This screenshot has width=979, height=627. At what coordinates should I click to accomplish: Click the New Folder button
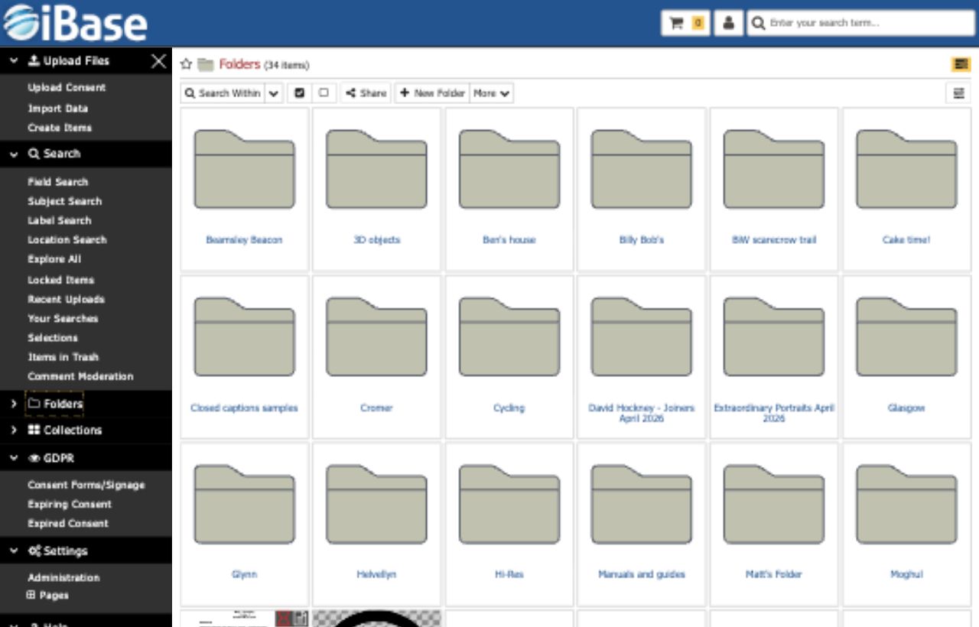coord(432,93)
